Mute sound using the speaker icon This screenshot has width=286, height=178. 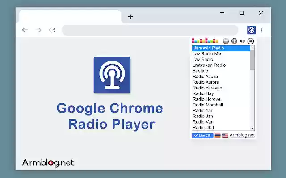pos(242,41)
